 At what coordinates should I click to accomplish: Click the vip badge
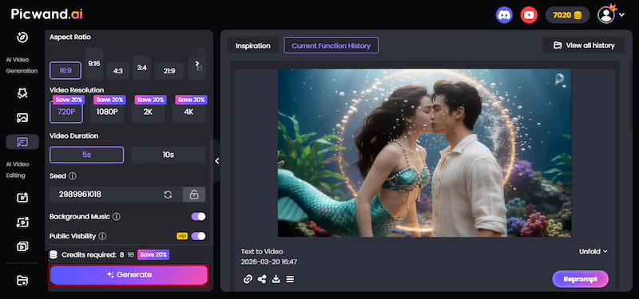point(182,236)
